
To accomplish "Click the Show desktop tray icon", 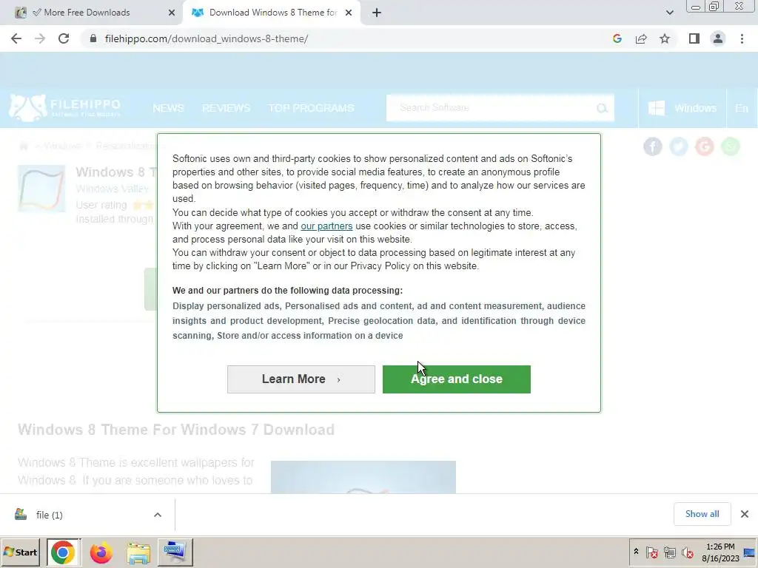I will point(750,552).
